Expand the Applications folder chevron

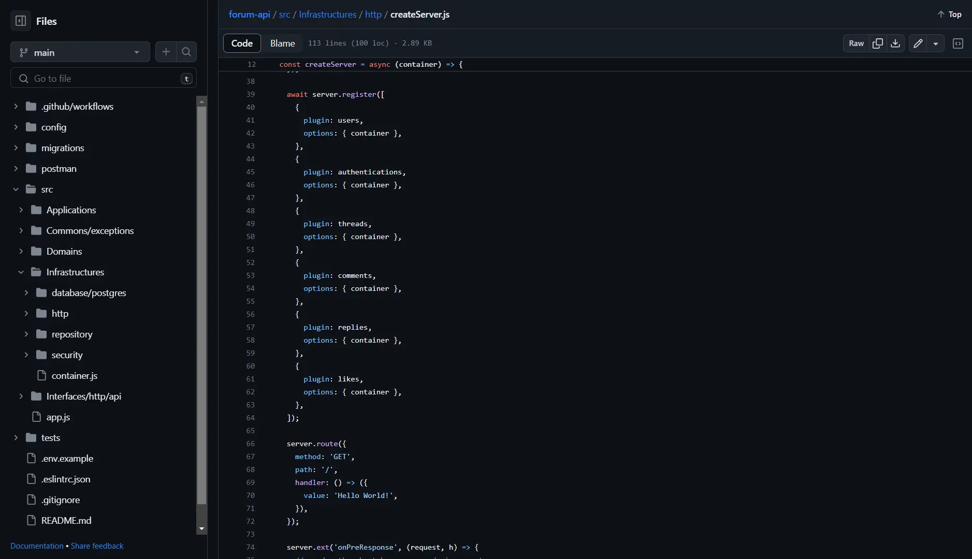click(x=21, y=210)
